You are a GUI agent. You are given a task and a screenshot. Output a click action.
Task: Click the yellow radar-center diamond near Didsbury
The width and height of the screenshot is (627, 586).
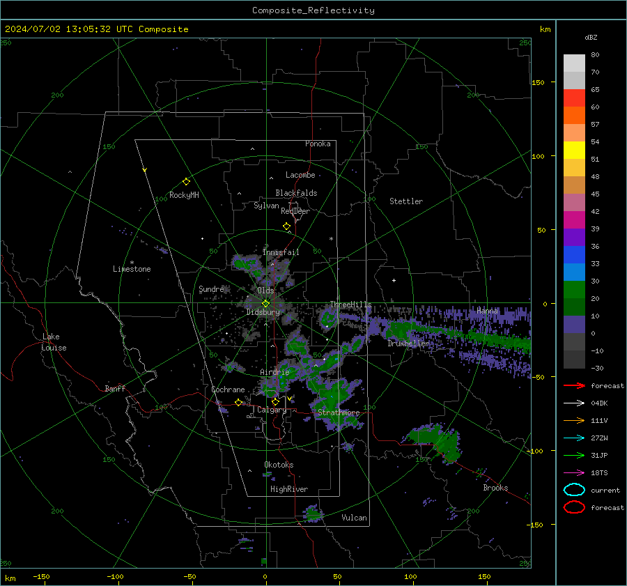pyautogui.click(x=266, y=304)
